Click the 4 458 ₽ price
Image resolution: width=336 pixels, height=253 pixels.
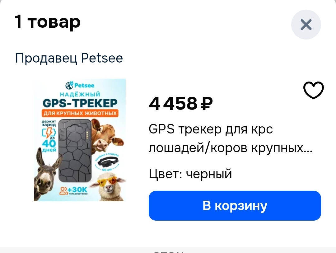pyautogui.click(x=181, y=104)
